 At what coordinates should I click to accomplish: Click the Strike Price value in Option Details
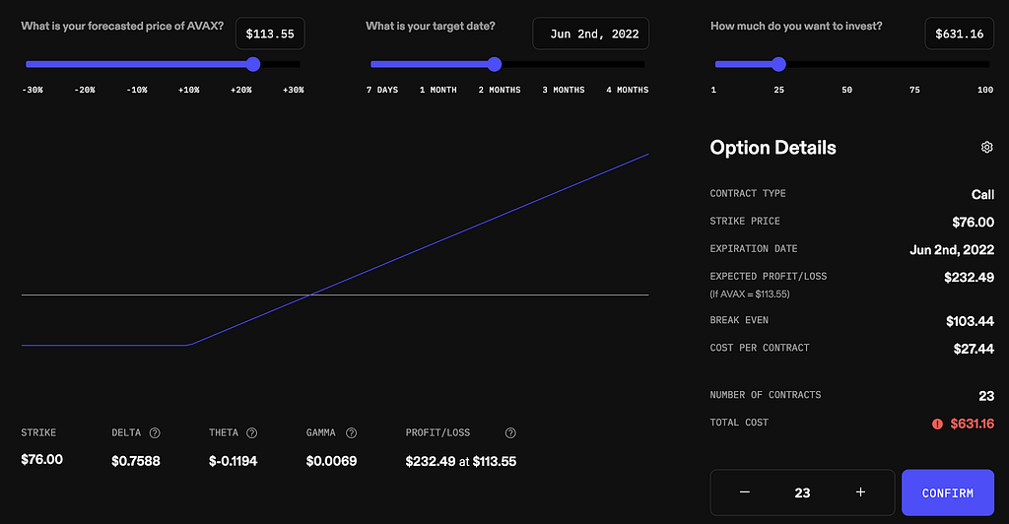973,222
